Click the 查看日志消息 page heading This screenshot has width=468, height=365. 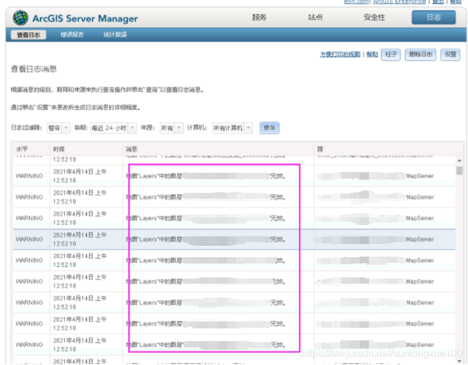[33, 69]
